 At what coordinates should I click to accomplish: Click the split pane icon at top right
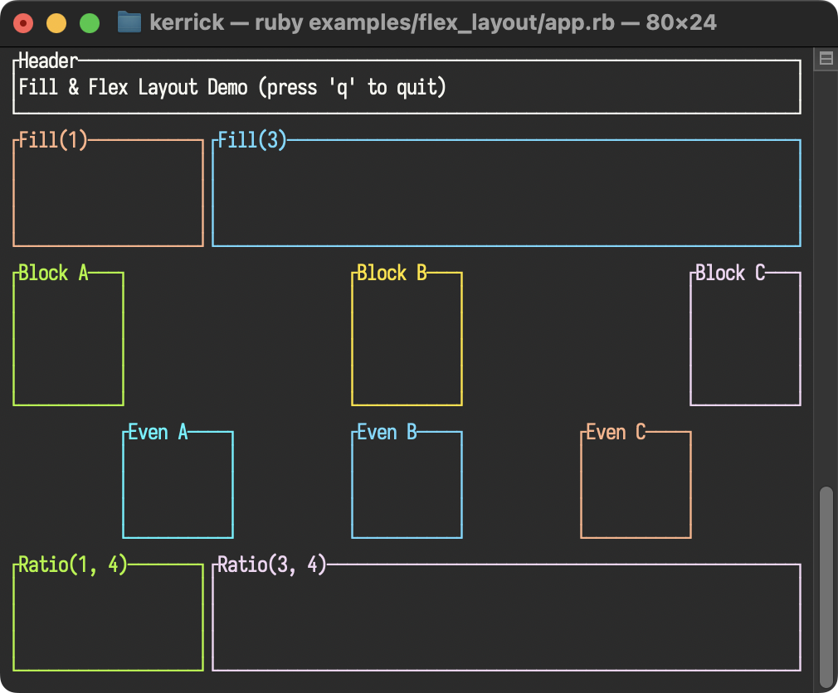826,58
